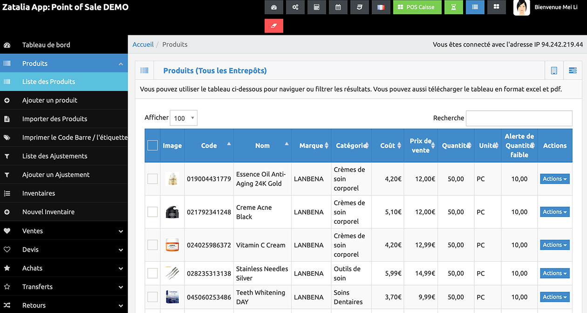Expand the Ventes sidebar menu
587x313 pixels.
64,231
